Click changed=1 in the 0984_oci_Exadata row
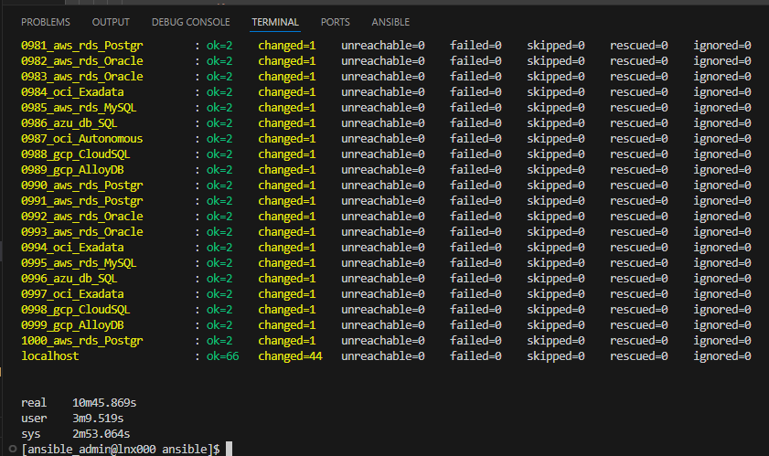Viewport: 769px width, 456px height. click(x=287, y=92)
